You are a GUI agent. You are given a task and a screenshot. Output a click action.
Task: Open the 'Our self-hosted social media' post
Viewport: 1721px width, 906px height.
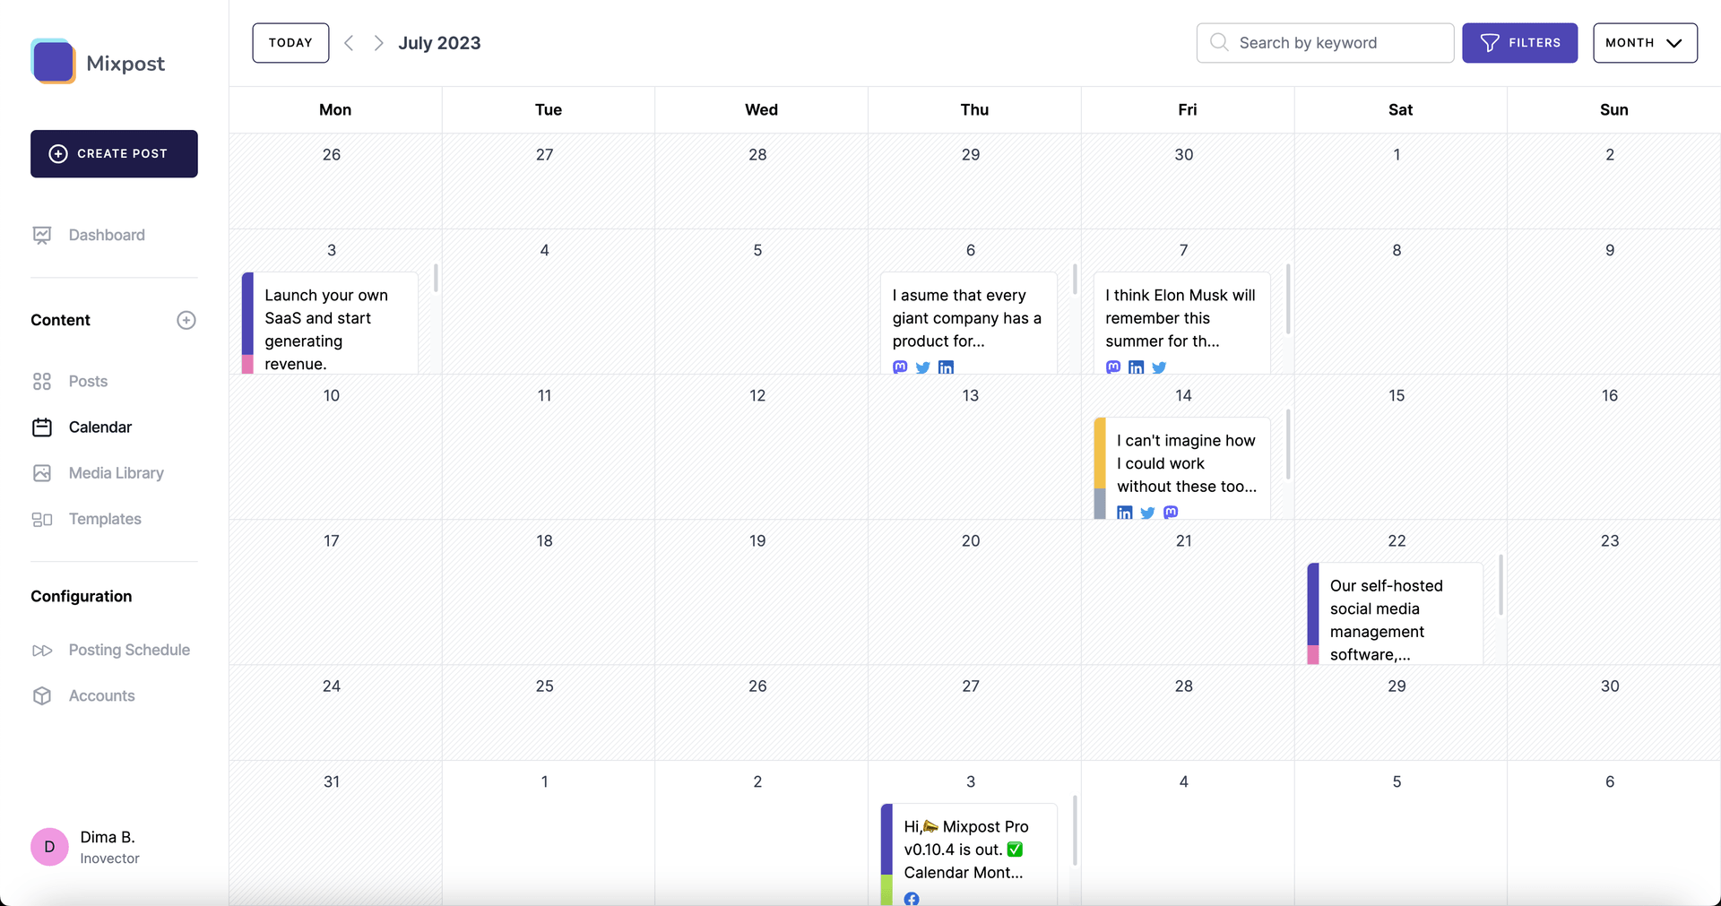tap(1395, 614)
